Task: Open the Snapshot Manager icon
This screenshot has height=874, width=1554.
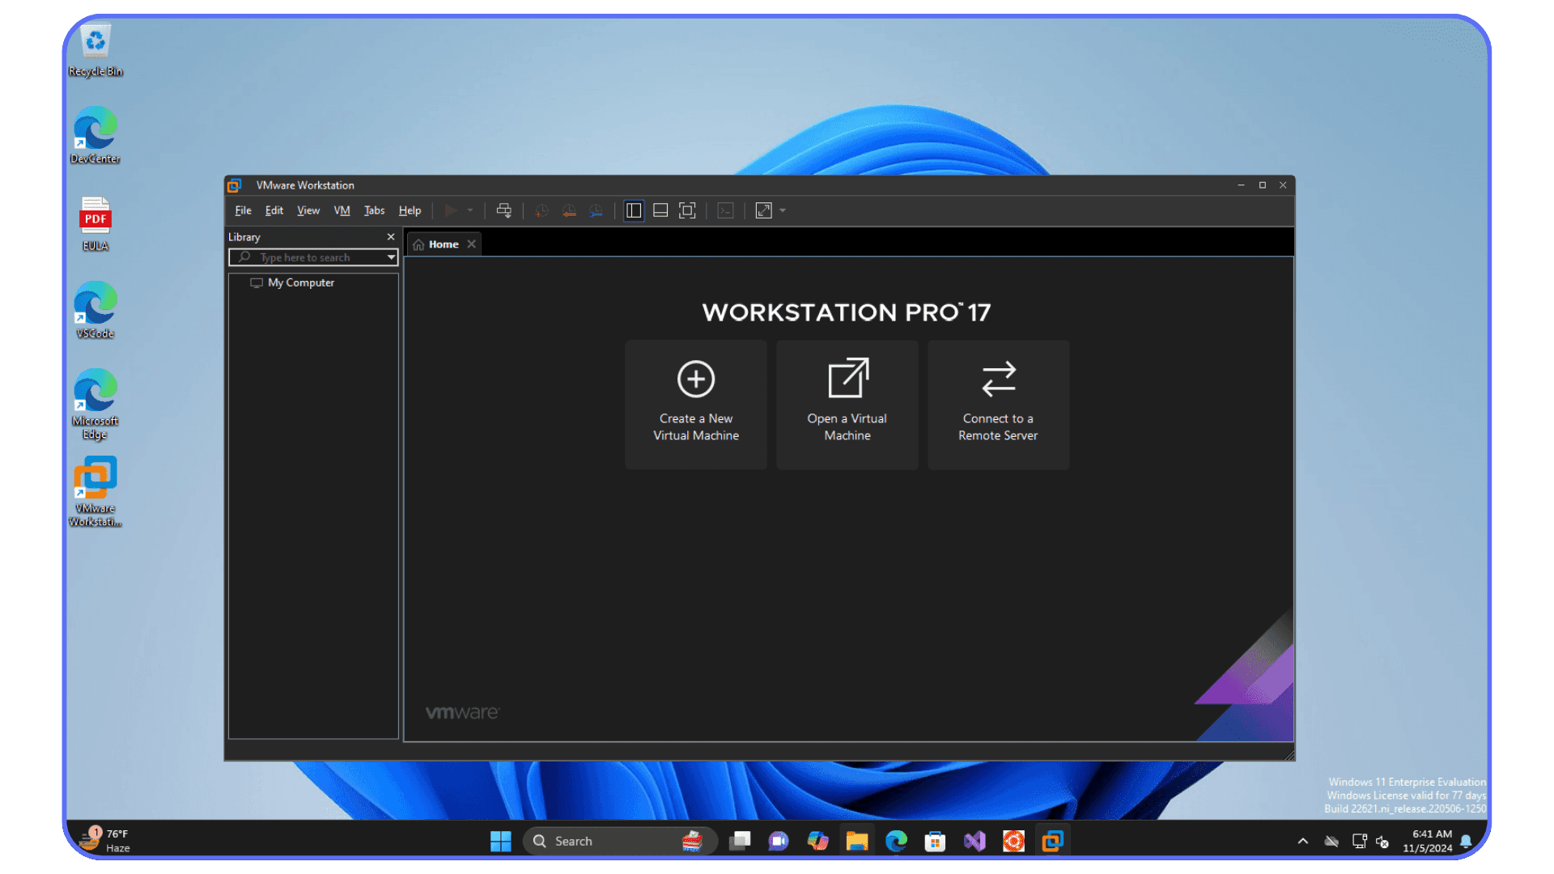Action: click(x=597, y=210)
